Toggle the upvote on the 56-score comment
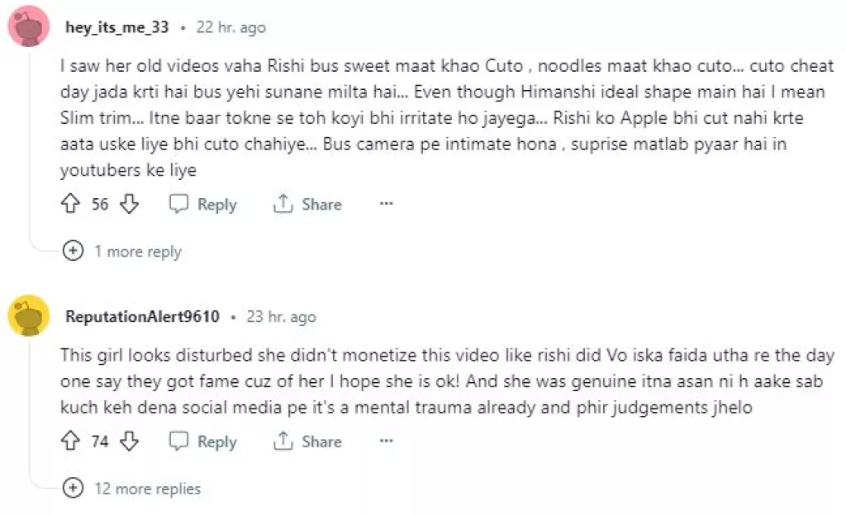Image resolution: width=846 pixels, height=515 pixels. click(70, 204)
